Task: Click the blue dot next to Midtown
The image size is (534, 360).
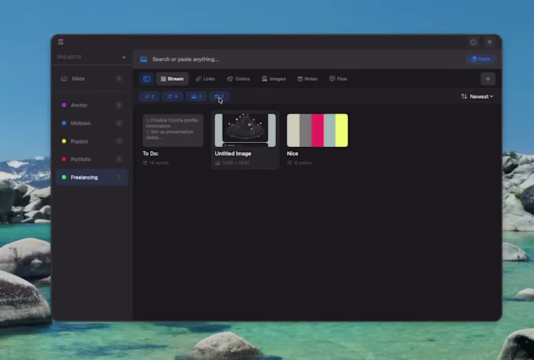Action: [63, 123]
